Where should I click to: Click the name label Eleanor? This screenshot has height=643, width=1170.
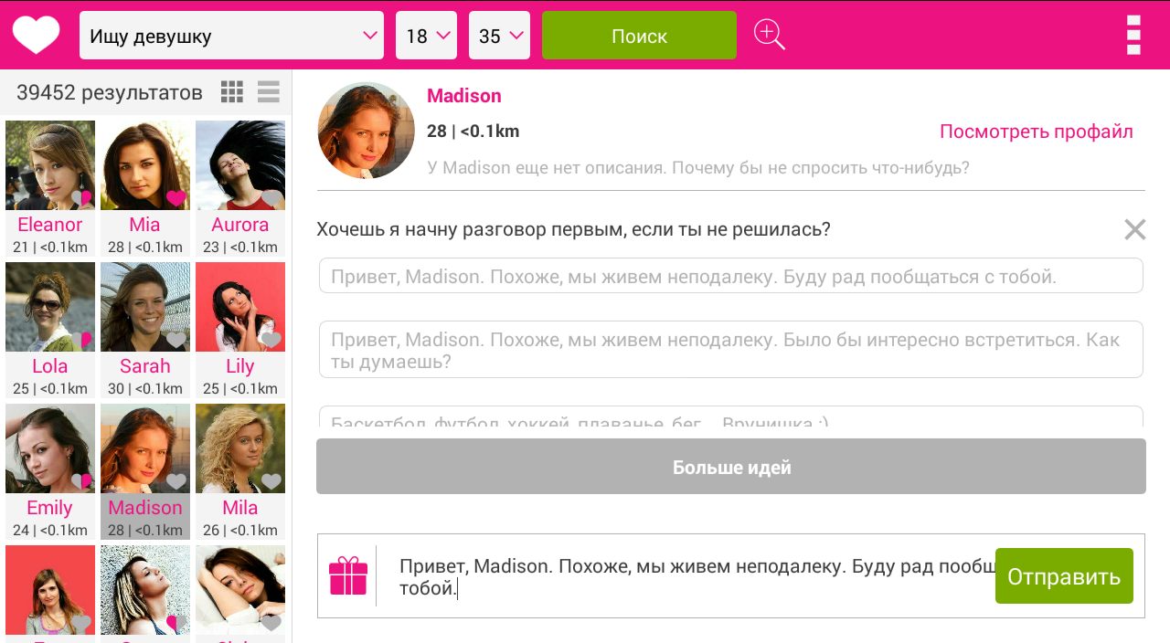click(x=50, y=225)
